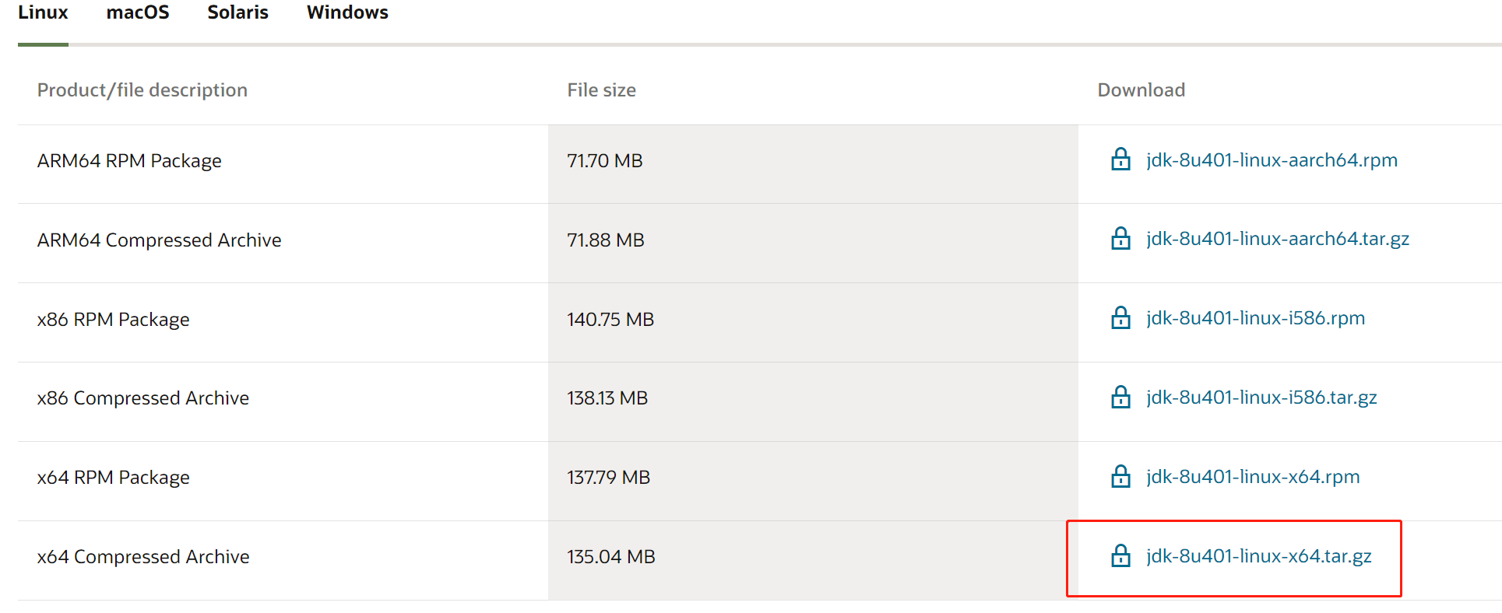Click lock icon beside jdk-8u401-linux-aarch64.tar.gz

click(1120, 239)
